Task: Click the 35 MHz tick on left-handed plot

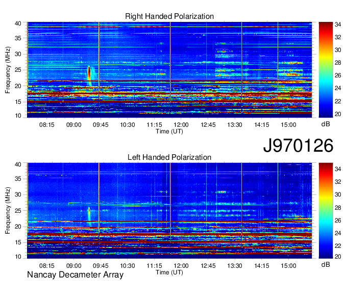Action: pos(18,179)
